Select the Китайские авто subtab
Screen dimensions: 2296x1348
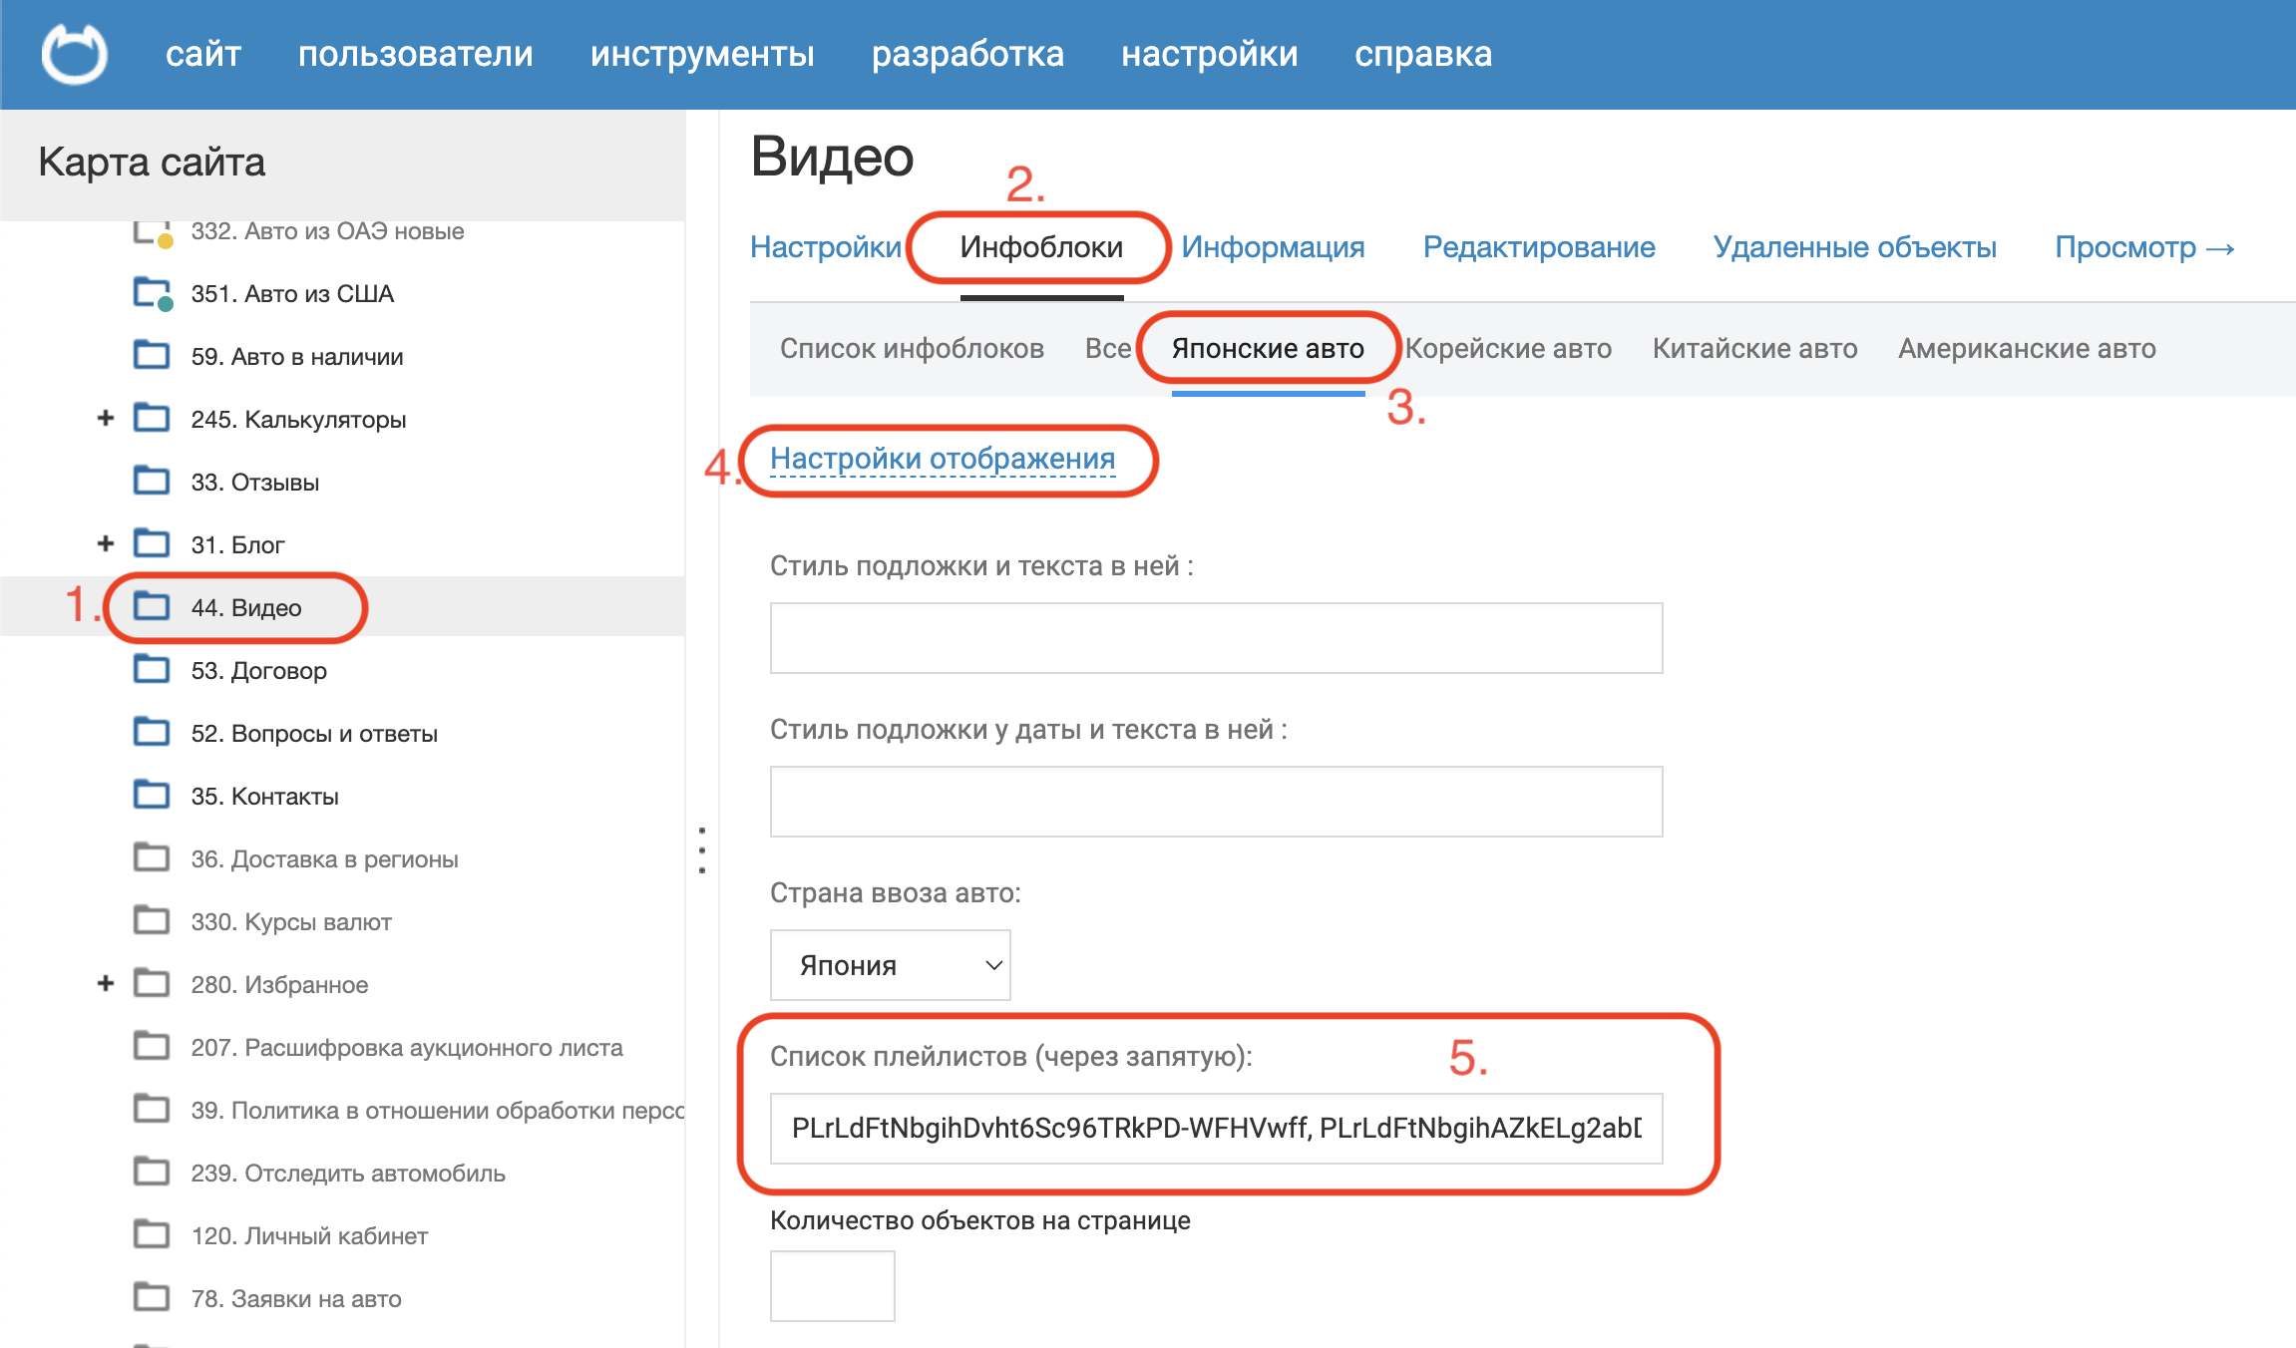click(x=1754, y=349)
